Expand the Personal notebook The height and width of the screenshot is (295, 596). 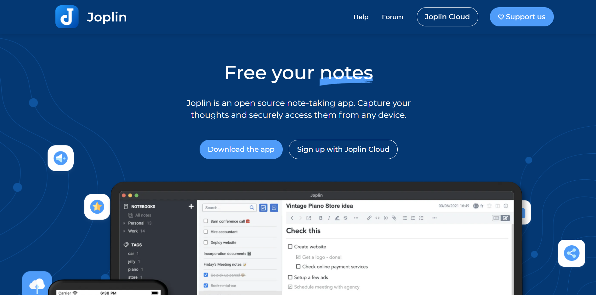[x=124, y=223]
